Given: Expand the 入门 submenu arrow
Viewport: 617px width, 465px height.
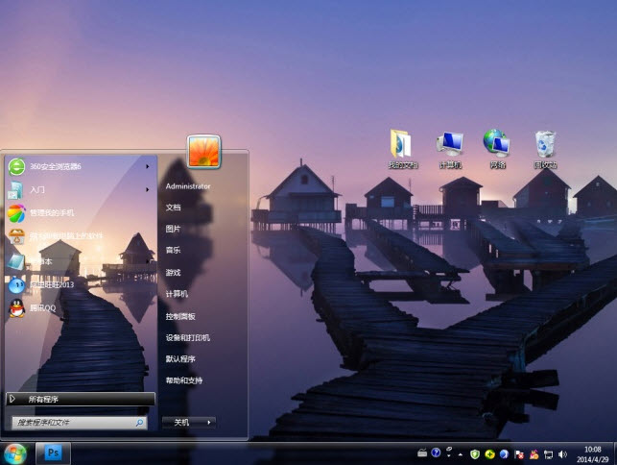Looking at the screenshot, I should point(147,189).
